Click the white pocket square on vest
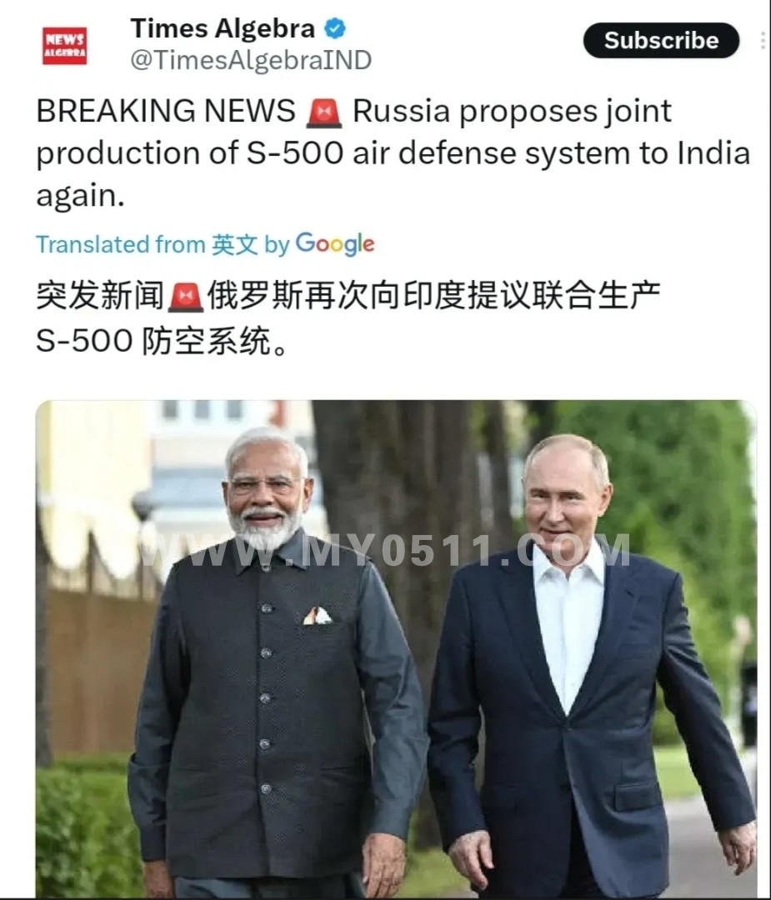Image resolution: width=771 pixels, height=900 pixels. coord(317,616)
